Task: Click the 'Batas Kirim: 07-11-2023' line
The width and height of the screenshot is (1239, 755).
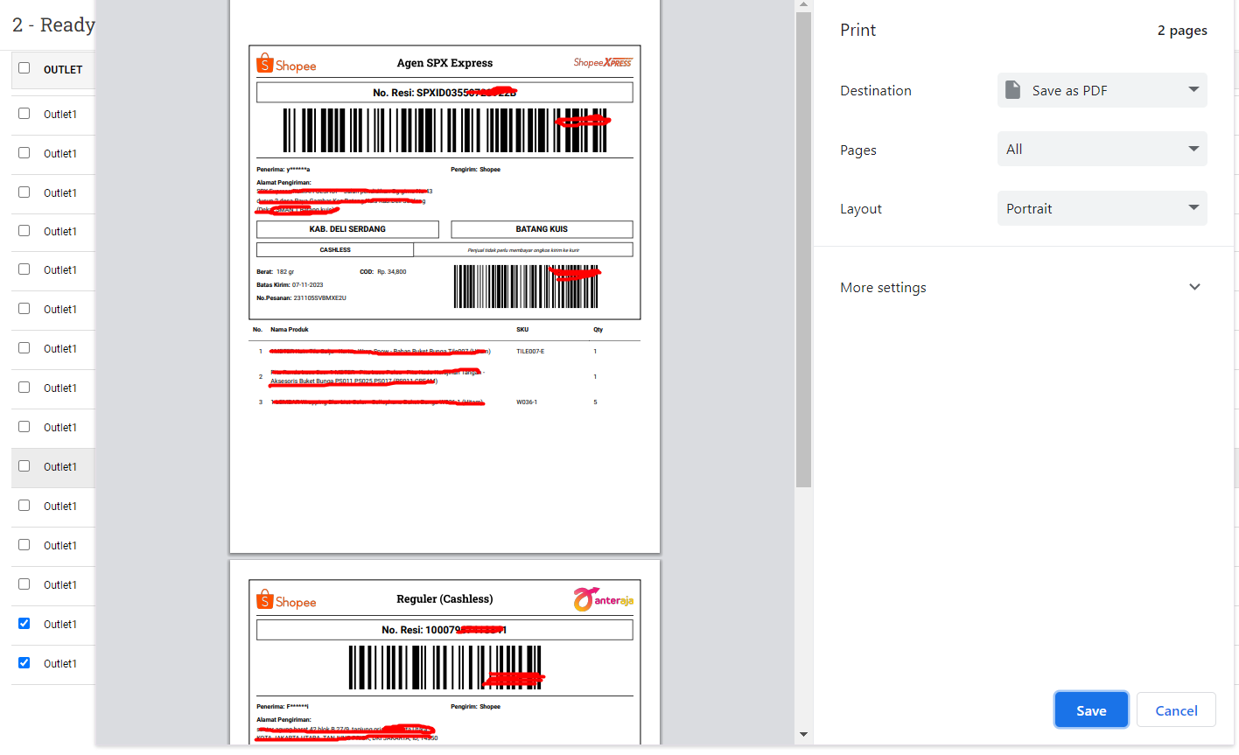Action: pyautogui.click(x=290, y=285)
